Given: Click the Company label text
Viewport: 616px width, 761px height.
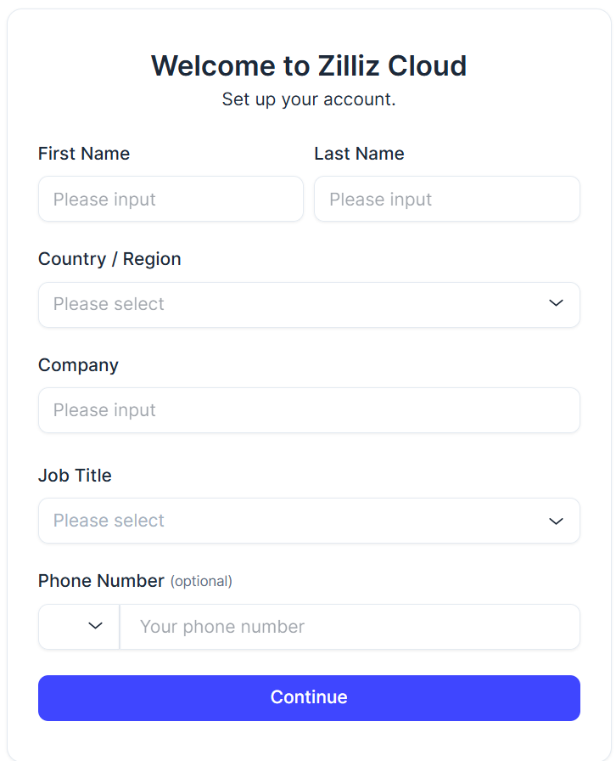Looking at the screenshot, I should (x=78, y=365).
